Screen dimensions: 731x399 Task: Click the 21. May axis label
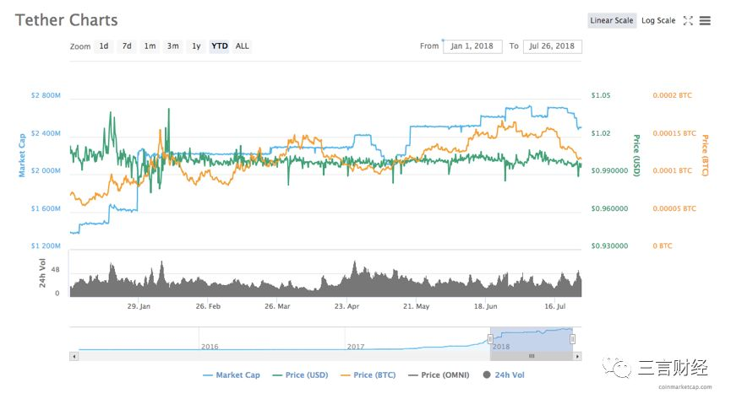(417, 306)
